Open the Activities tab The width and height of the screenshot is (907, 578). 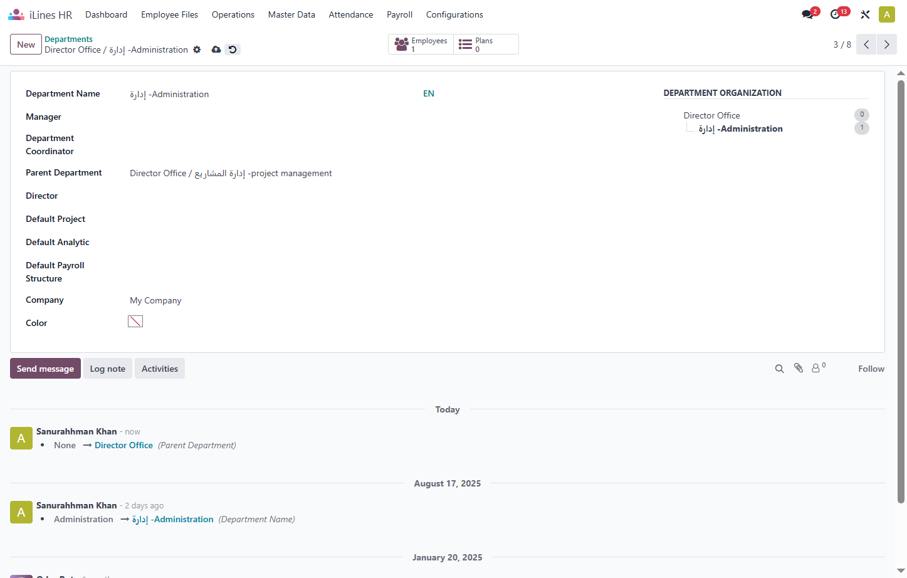pyautogui.click(x=160, y=369)
